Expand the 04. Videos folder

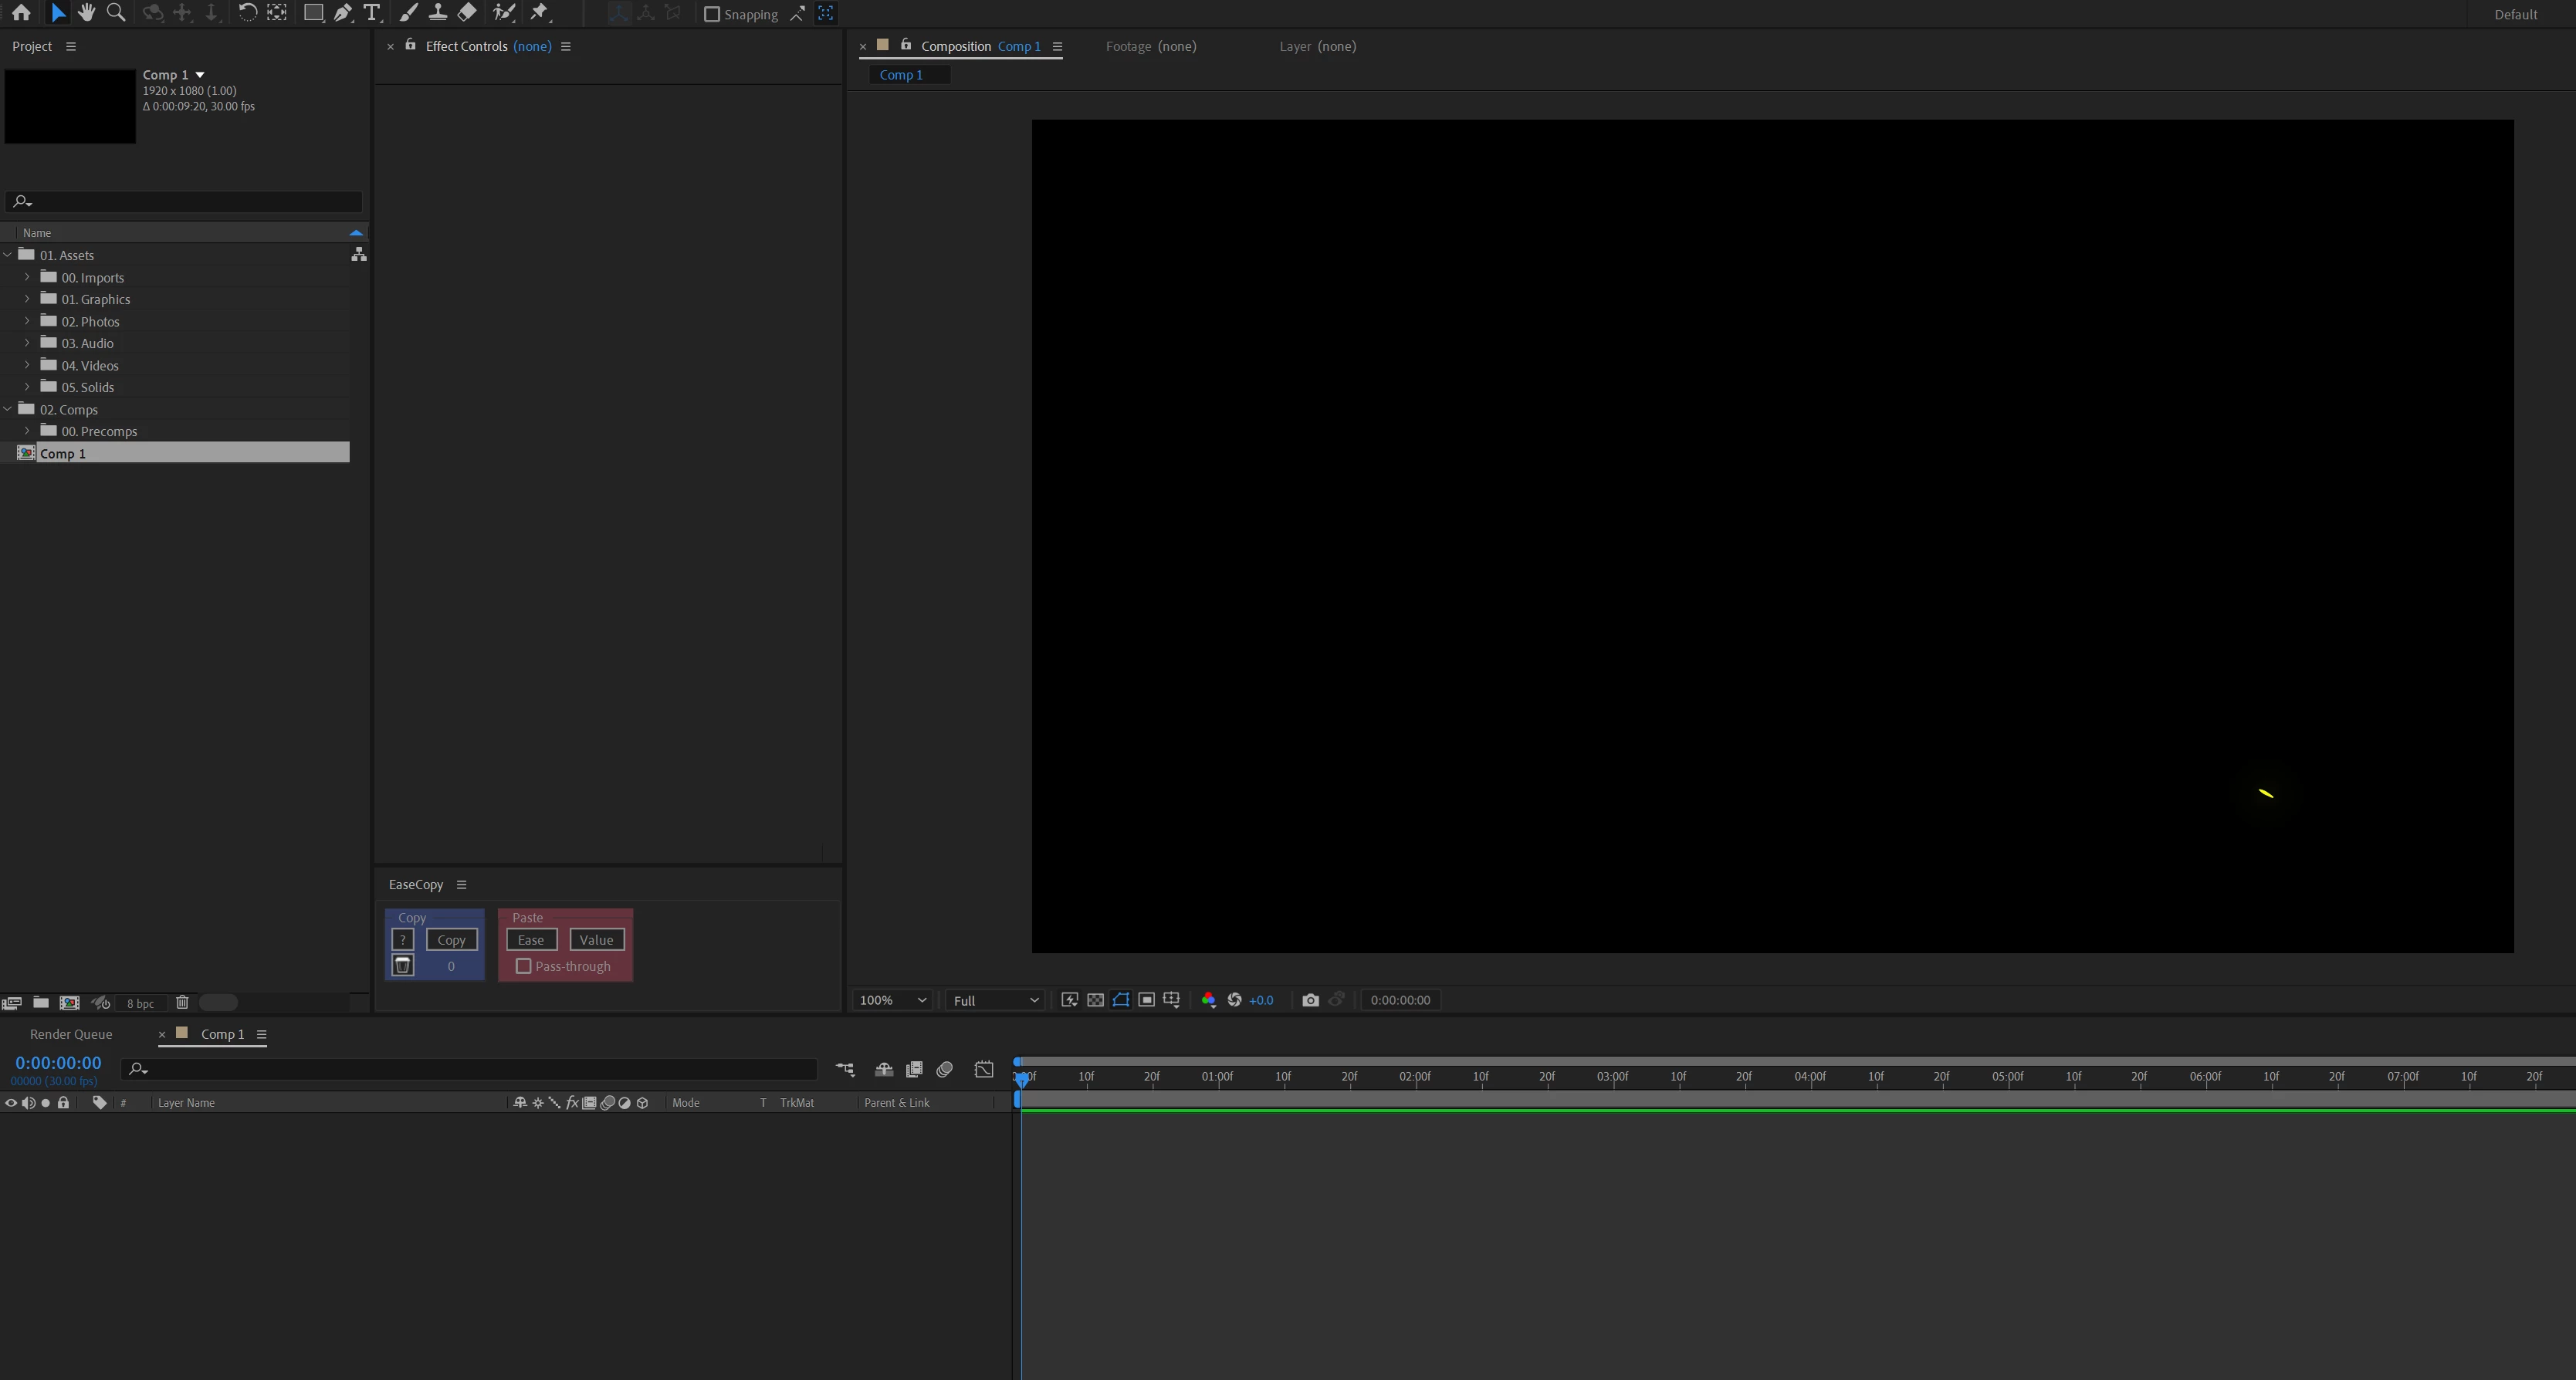27,365
